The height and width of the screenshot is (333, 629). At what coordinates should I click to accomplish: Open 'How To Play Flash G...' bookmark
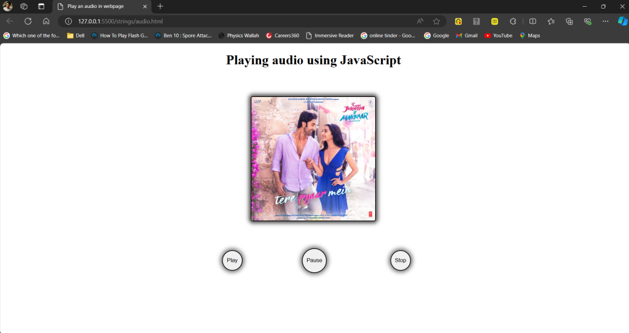coord(120,36)
